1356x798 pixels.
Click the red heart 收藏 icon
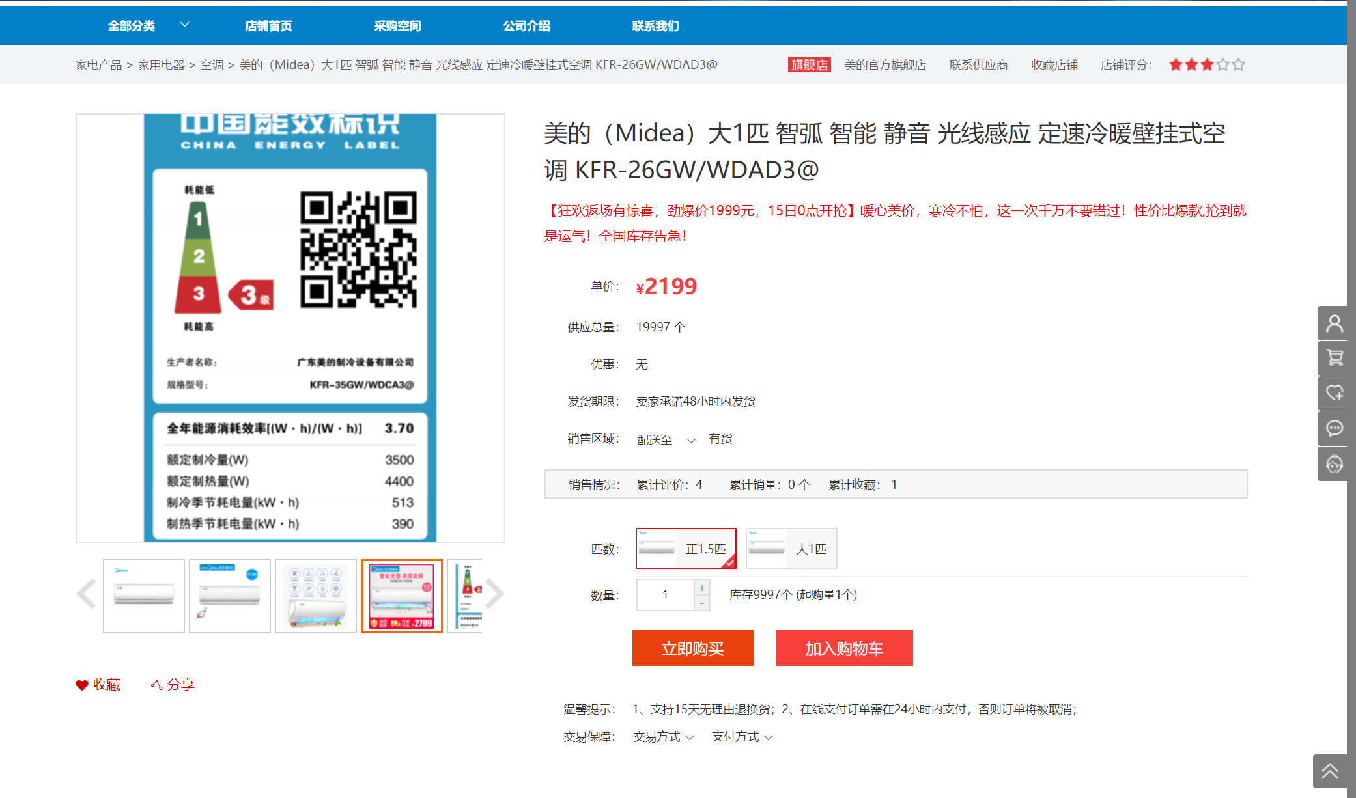81,685
